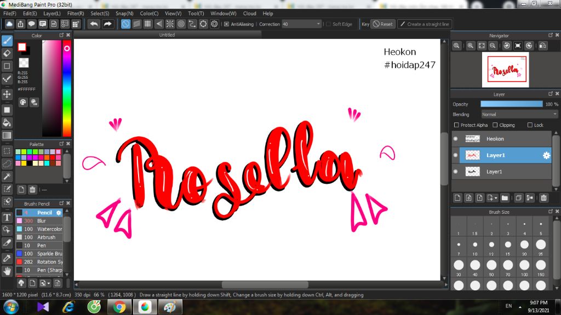Enable crisscross grid snap
This screenshot has height=315, width=561.
tap(148, 24)
